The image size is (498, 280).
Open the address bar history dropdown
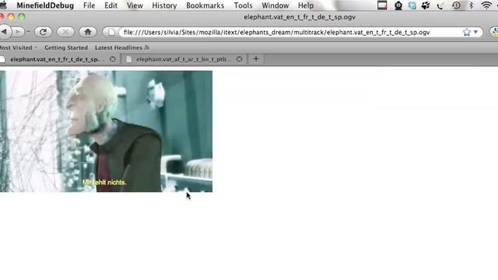pyautogui.click(x=475, y=32)
